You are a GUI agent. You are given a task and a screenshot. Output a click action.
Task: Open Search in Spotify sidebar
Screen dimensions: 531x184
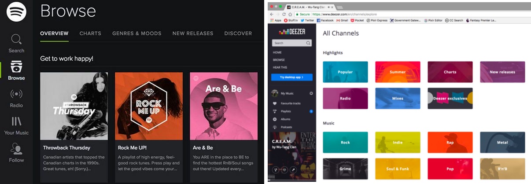(16, 43)
